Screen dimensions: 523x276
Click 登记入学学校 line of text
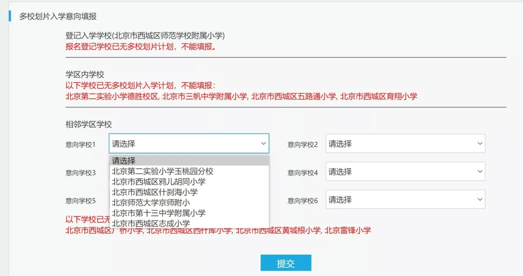(145, 36)
